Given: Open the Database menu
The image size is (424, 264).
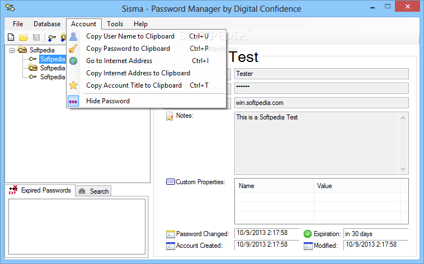Looking at the screenshot, I should coord(47,24).
